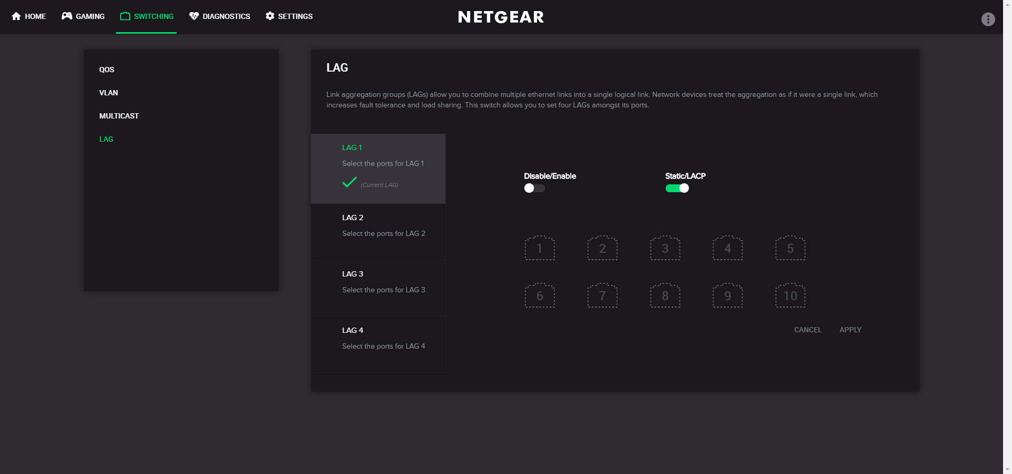
Task: Select port 5 icon for LAG
Action: (791, 248)
